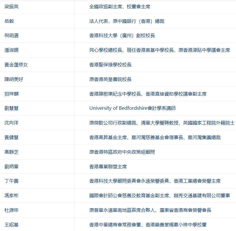236x231 pixels.
Task: Click the text 法人代表，原中國銀行（香港）總裁
Action: pos(127,21)
